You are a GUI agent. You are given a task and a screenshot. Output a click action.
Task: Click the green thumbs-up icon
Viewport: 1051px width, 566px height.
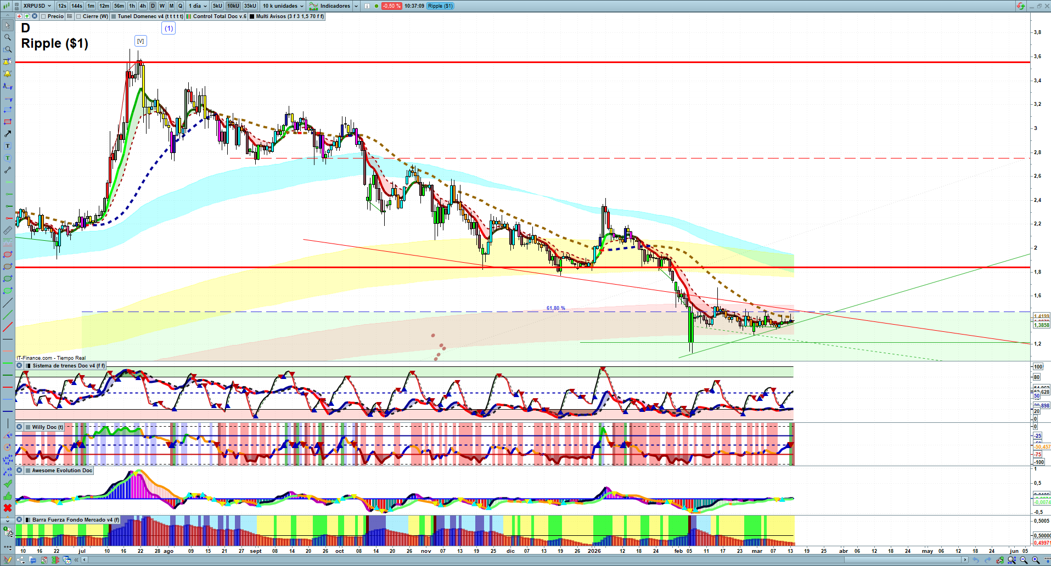[8, 496]
